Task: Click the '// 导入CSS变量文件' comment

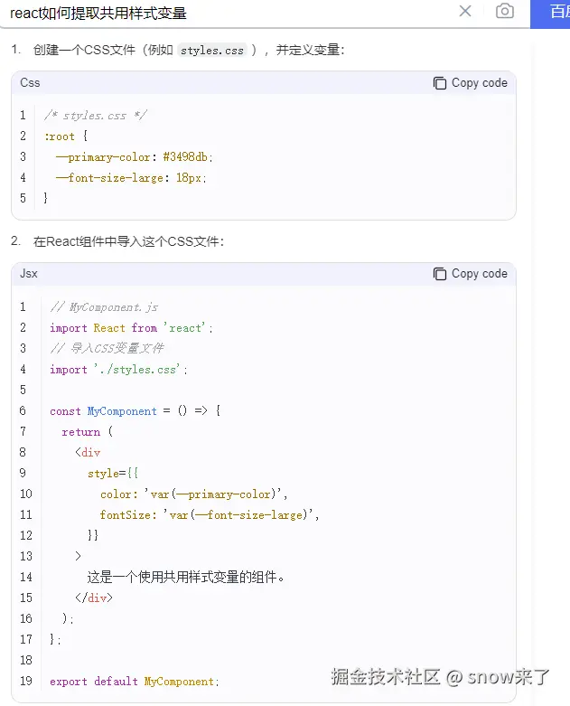Action: 107,348
